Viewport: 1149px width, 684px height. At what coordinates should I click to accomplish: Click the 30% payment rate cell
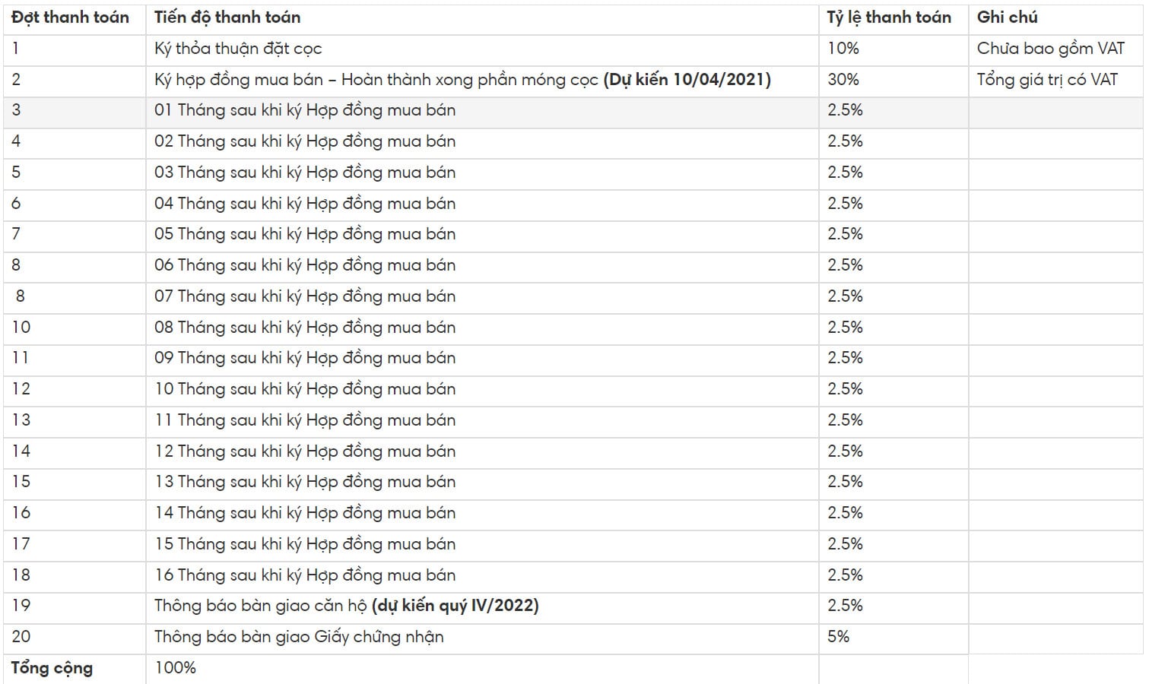coord(843,80)
